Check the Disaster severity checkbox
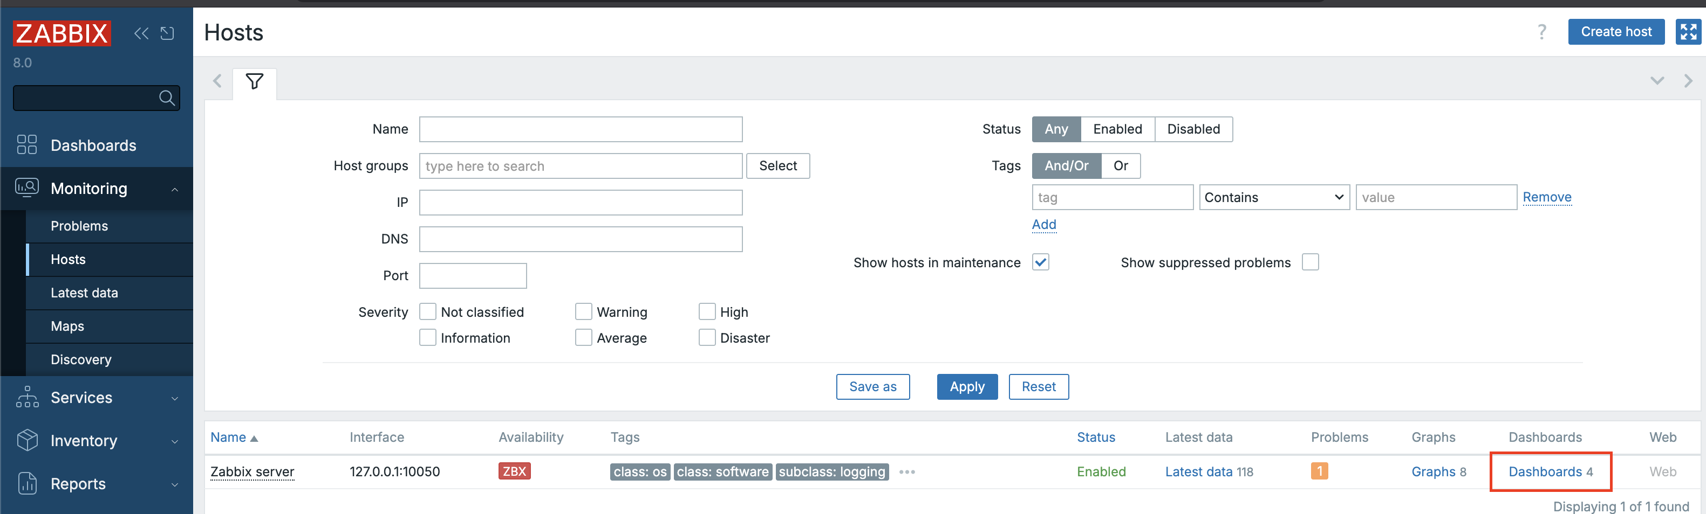The height and width of the screenshot is (514, 1706). [707, 337]
